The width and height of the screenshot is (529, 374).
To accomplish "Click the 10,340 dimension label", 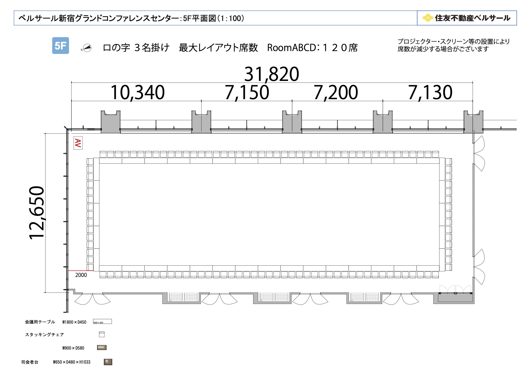I will tap(138, 93).
